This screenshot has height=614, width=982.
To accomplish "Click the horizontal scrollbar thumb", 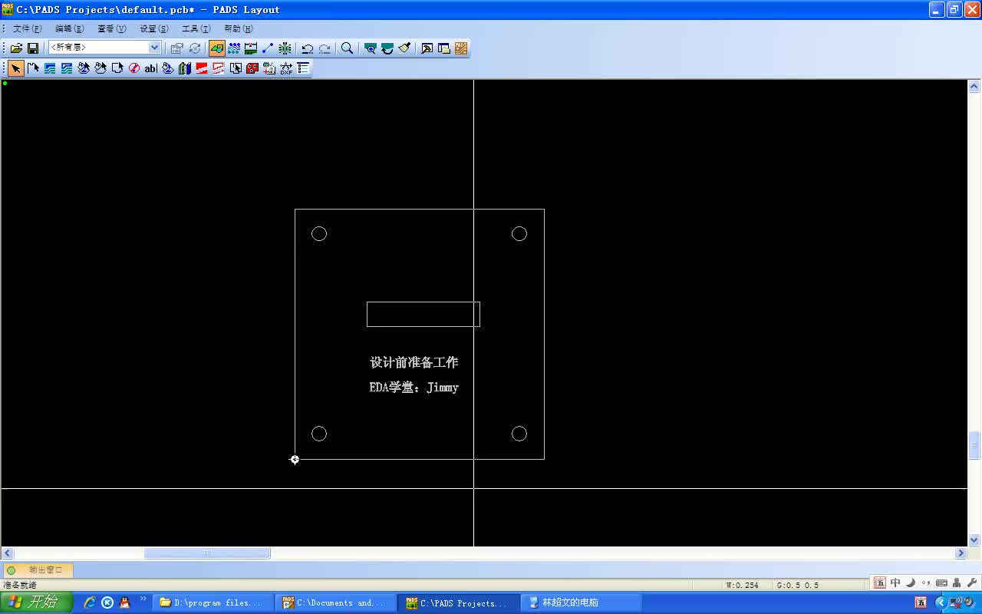I will tap(207, 553).
